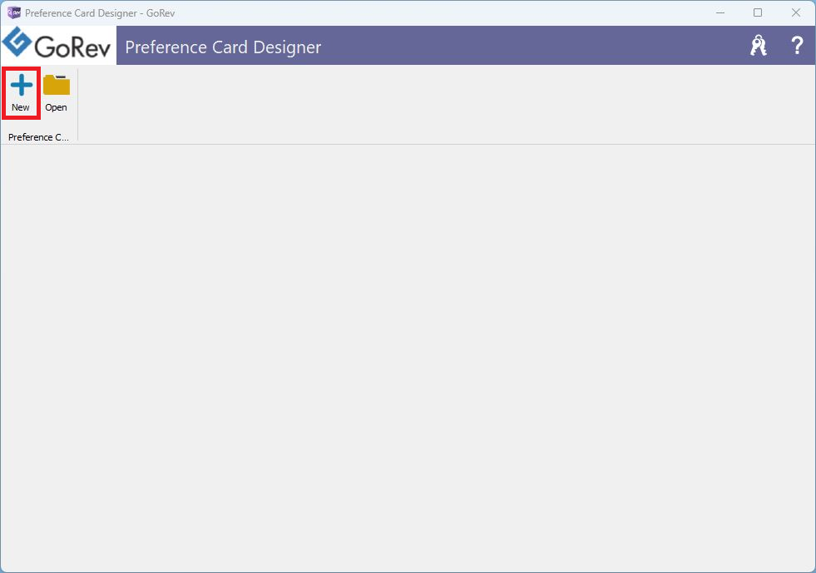Close the Preference Card Designer window
The width and height of the screenshot is (816, 573).
click(796, 12)
